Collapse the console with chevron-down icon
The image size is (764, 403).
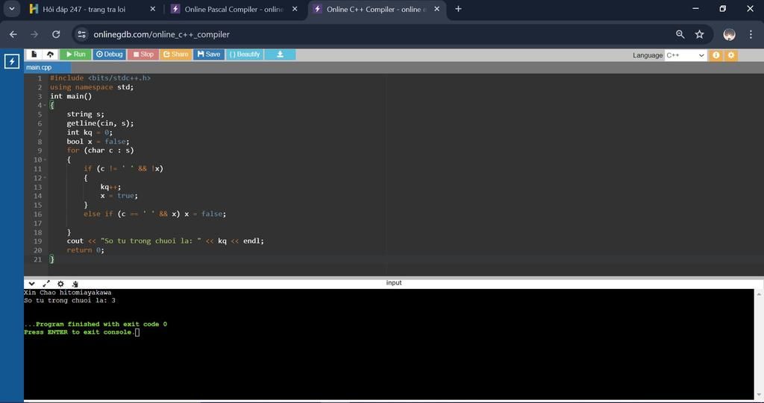31,284
